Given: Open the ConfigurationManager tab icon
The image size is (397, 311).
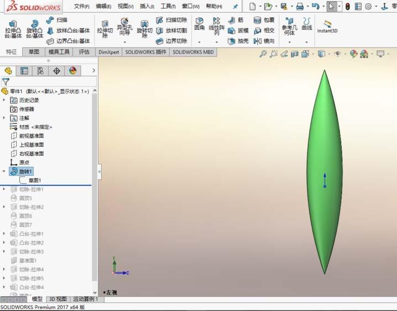Looking at the screenshot, I should pos(40,71).
